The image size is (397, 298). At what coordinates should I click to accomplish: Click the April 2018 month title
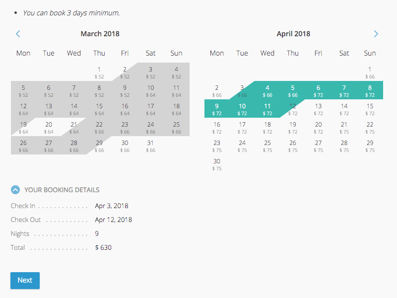293,34
